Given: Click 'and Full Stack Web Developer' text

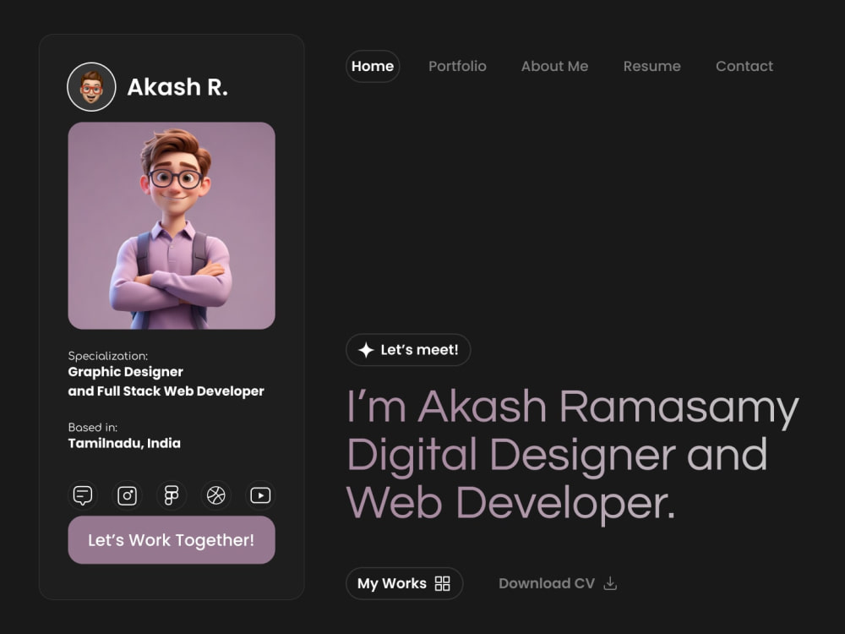Looking at the screenshot, I should [166, 391].
